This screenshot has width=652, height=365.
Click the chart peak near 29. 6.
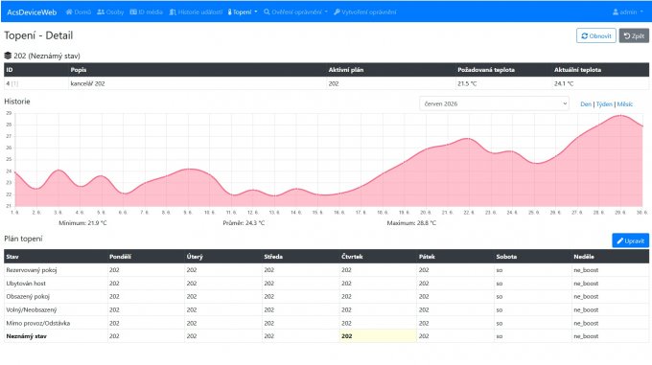coord(620,115)
